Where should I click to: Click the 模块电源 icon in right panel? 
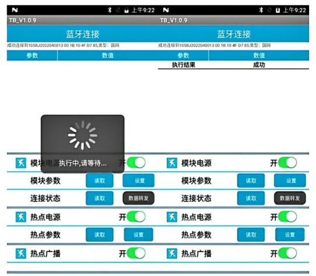click(172, 163)
